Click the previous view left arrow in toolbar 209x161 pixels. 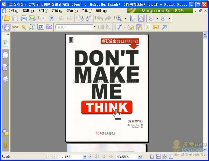62,18
